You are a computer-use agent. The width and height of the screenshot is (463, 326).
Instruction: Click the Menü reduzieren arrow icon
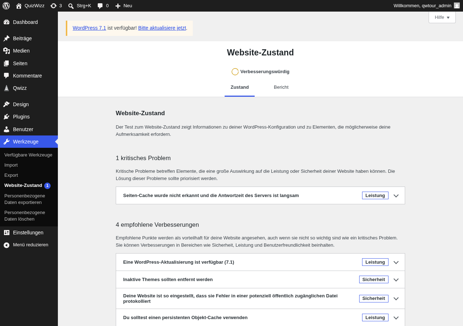7,245
